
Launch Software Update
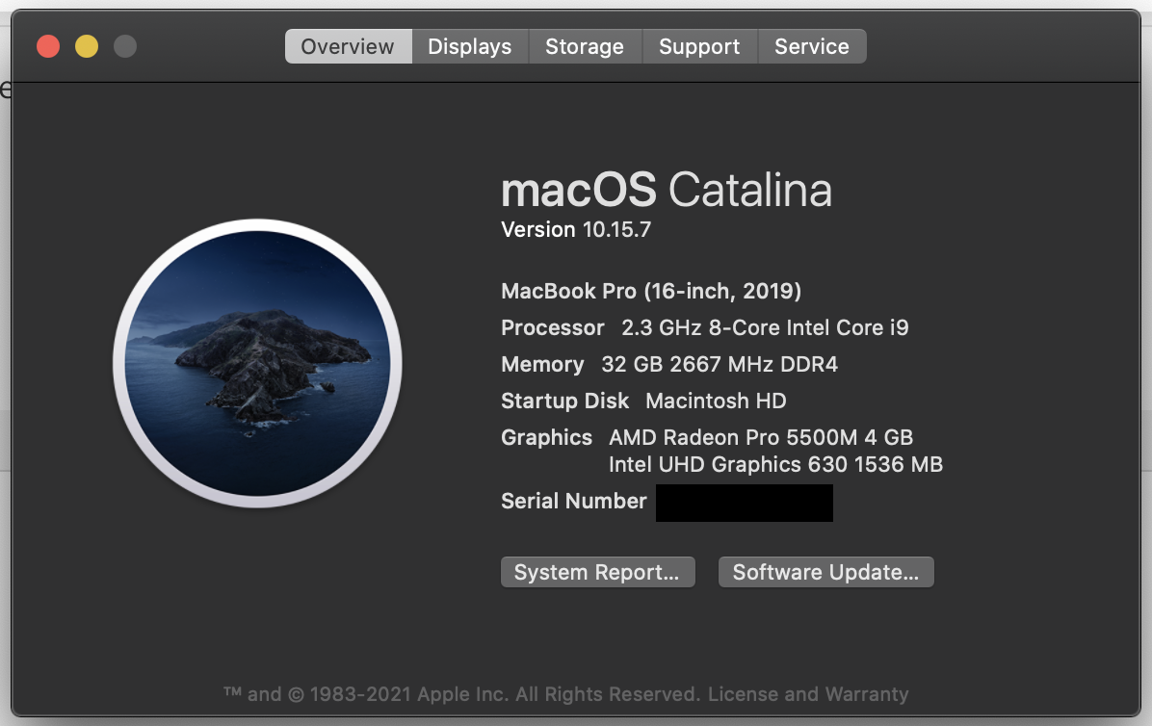pos(825,572)
